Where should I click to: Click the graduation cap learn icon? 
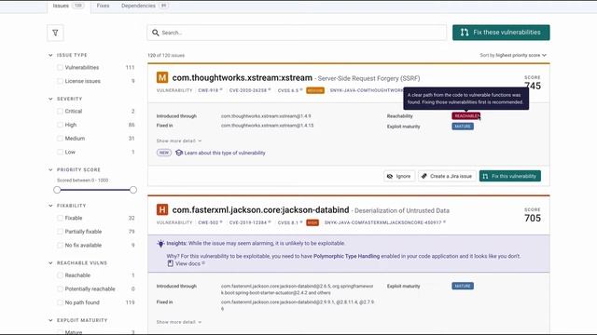179,153
